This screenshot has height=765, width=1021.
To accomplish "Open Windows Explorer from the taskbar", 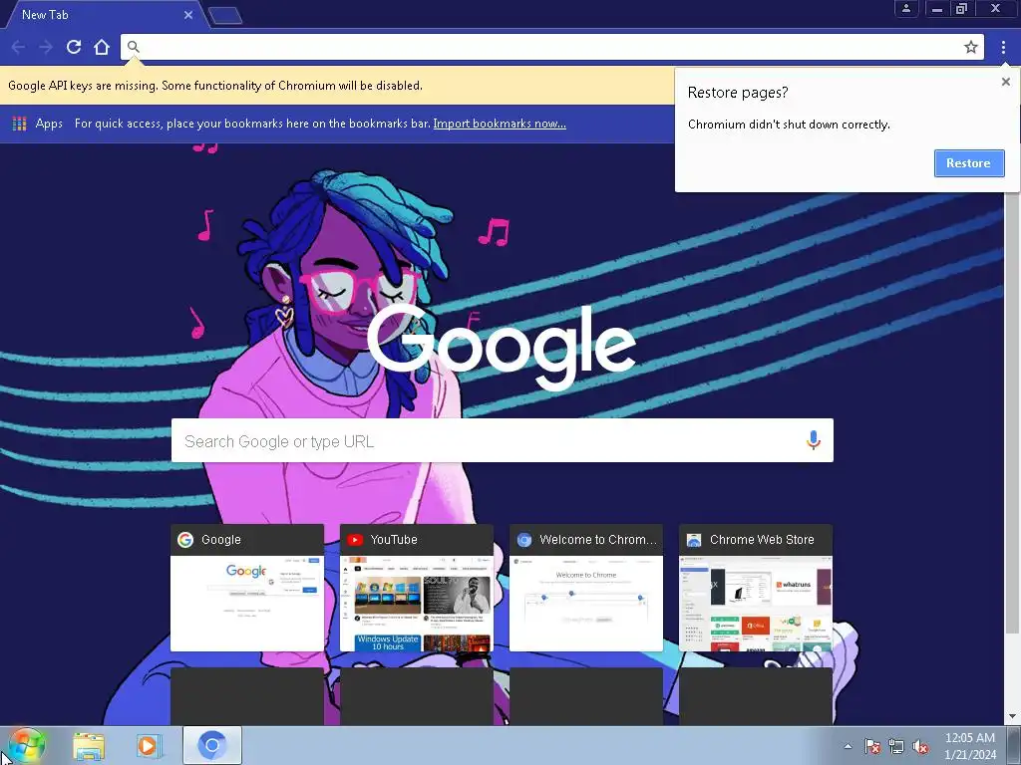I will coord(89,746).
